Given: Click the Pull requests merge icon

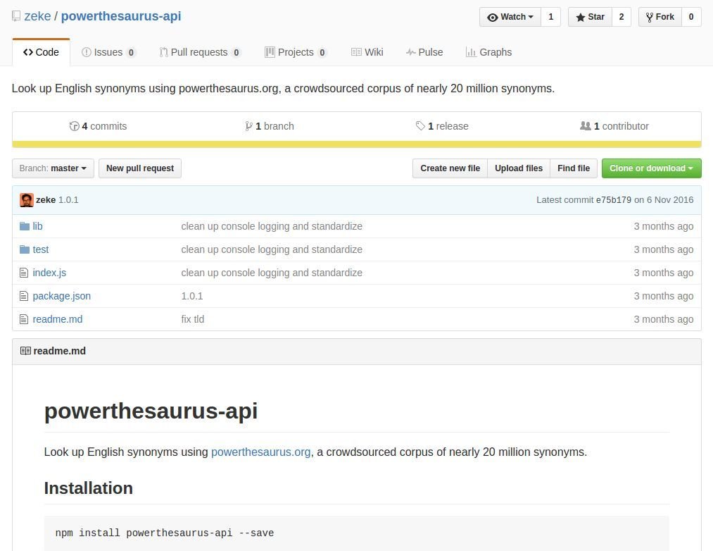Looking at the screenshot, I should pyautogui.click(x=163, y=52).
